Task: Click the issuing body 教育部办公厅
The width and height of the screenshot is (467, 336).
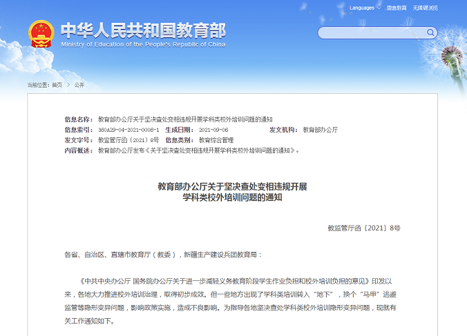Action: point(321,130)
